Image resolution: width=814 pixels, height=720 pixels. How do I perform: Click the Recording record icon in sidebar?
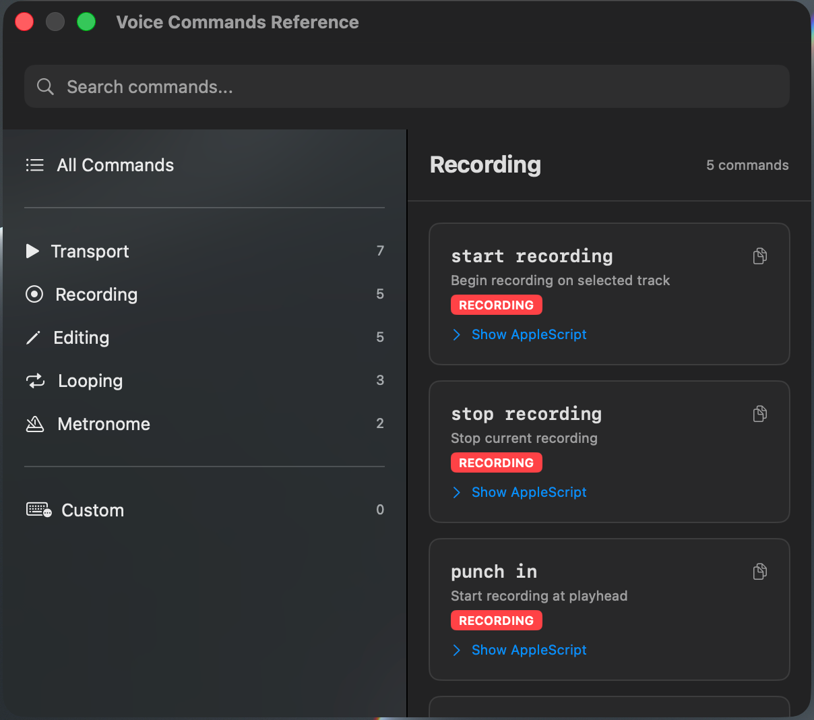point(34,294)
